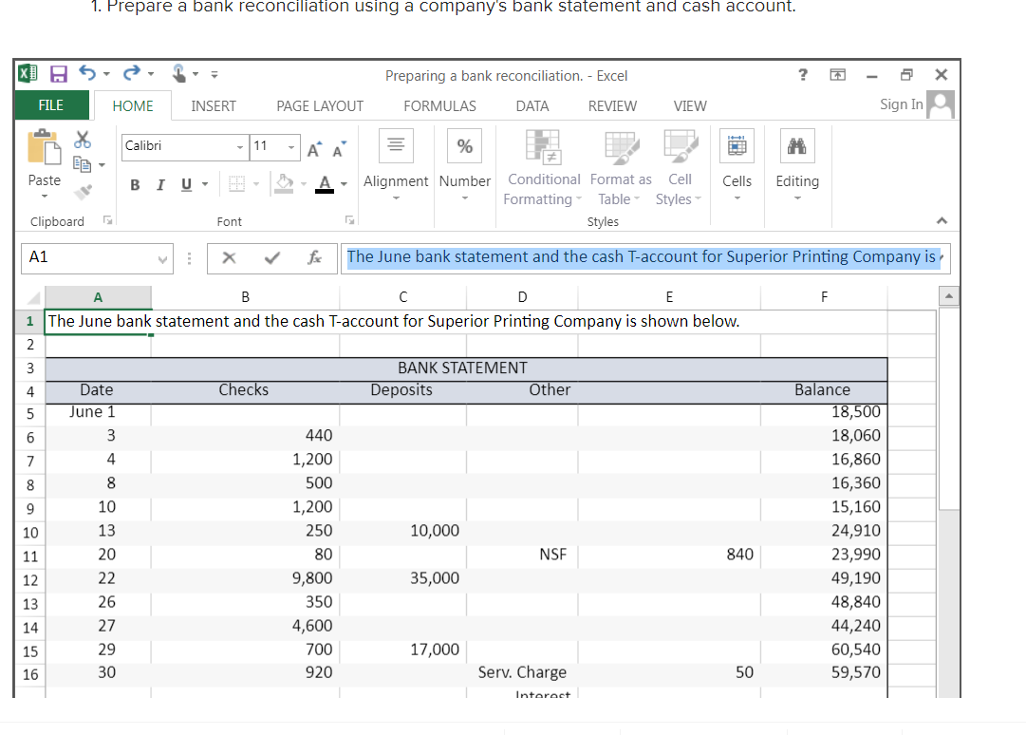
Task: Expand the Name Box dropdown arrow
Action: pyautogui.click(x=164, y=257)
